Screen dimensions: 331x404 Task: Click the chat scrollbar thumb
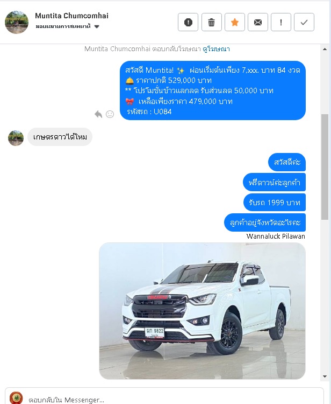click(x=325, y=166)
